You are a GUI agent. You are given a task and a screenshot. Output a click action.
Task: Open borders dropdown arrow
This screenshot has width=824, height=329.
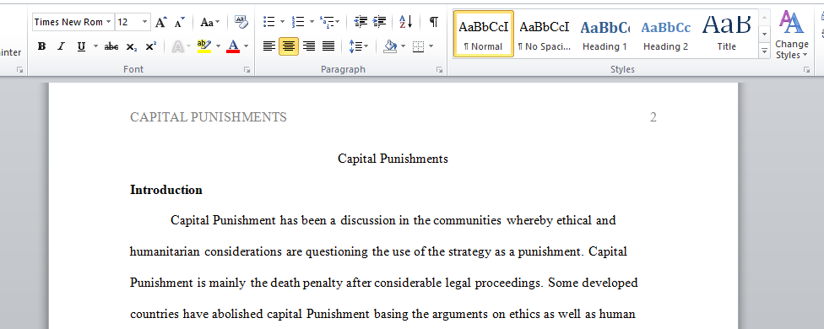pos(431,46)
